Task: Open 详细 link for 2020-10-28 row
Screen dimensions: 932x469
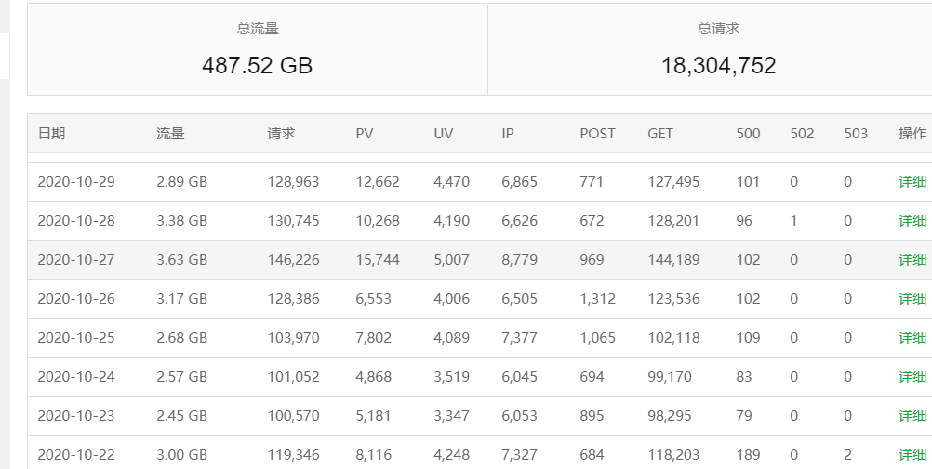Action: (912, 221)
